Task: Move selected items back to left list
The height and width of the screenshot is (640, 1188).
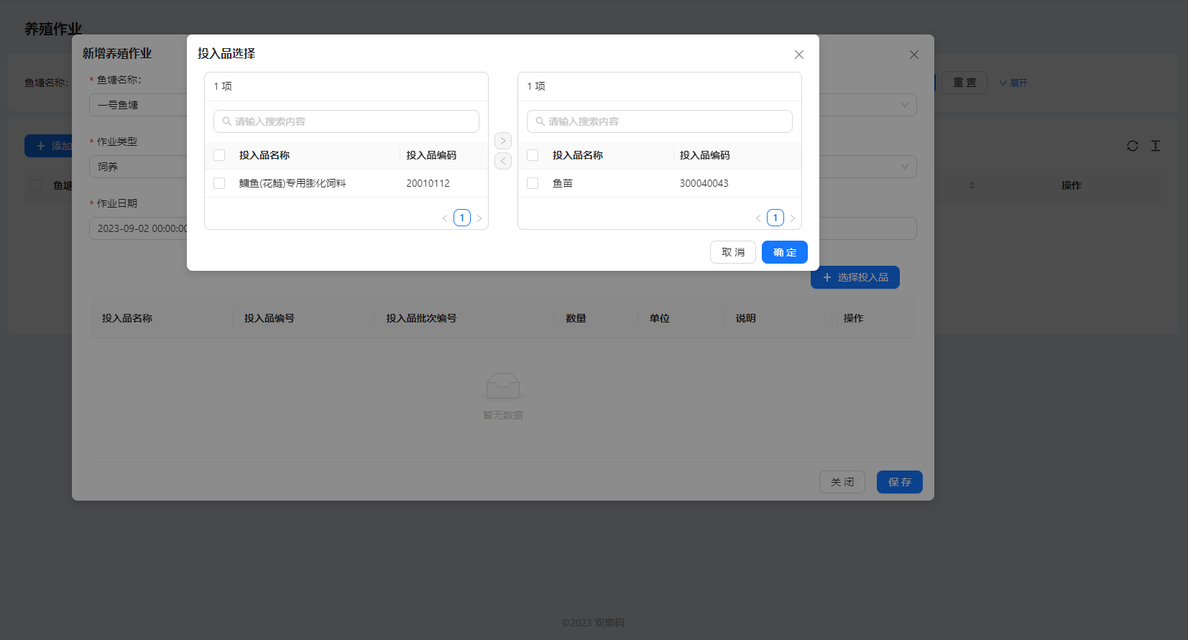Action: pyautogui.click(x=503, y=161)
